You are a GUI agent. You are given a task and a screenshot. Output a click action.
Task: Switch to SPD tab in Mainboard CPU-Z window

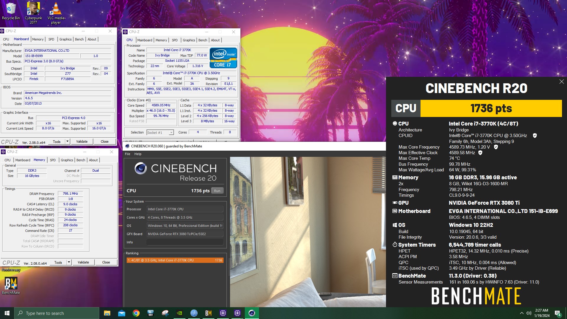pyautogui.click(x=51, y=39)
